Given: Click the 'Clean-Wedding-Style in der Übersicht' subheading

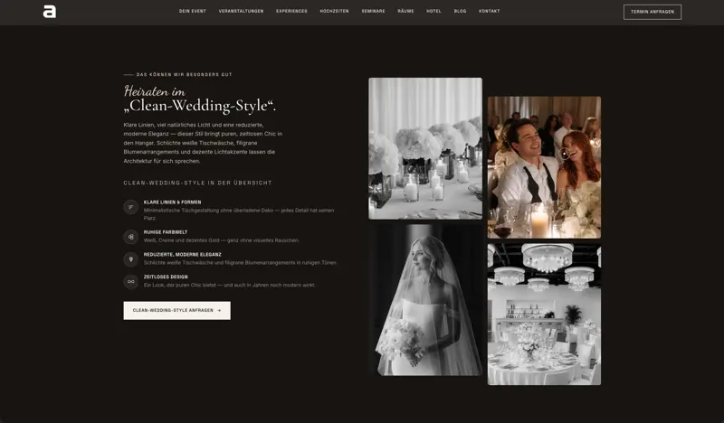Looking at the screenshot, I should [197, 183].
